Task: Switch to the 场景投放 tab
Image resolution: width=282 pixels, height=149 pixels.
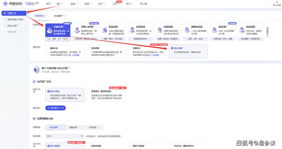Action: (40, 16)
